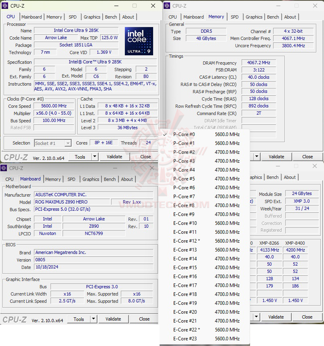Click Validate in the CPU window
The width and height of the screenshot is (324, 346).
tap(114, 157)
